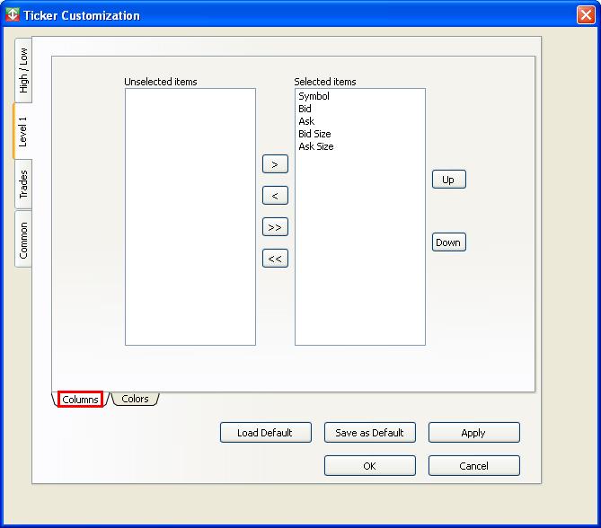Image resolution: width=601 pixels, height=528 pixels.
Task: Apply the ticker customization changes
Action: [x=473, y=433]
